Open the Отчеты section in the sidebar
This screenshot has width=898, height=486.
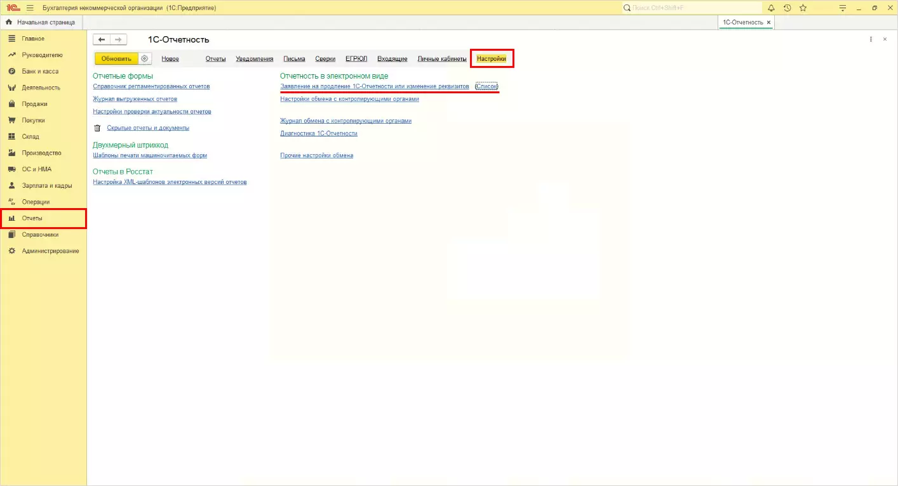pyautogui.click(x=43, y=218)
